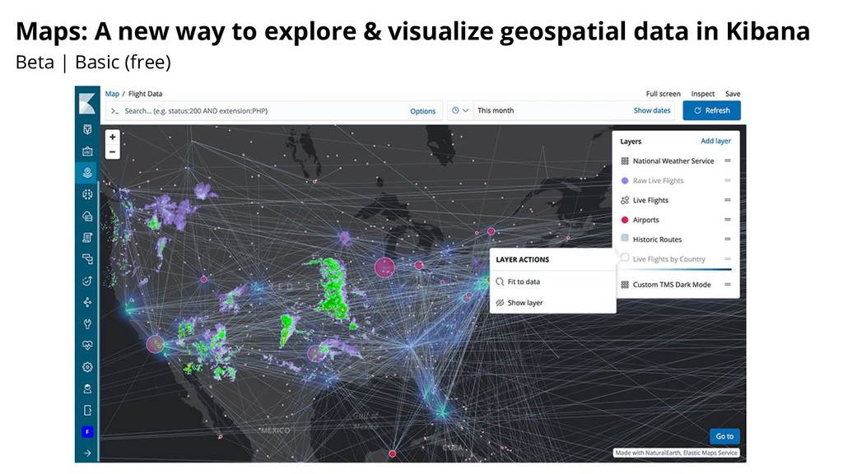
Task: Click the Add layer link
Action: pyautogui.click(x=715, y=141)
